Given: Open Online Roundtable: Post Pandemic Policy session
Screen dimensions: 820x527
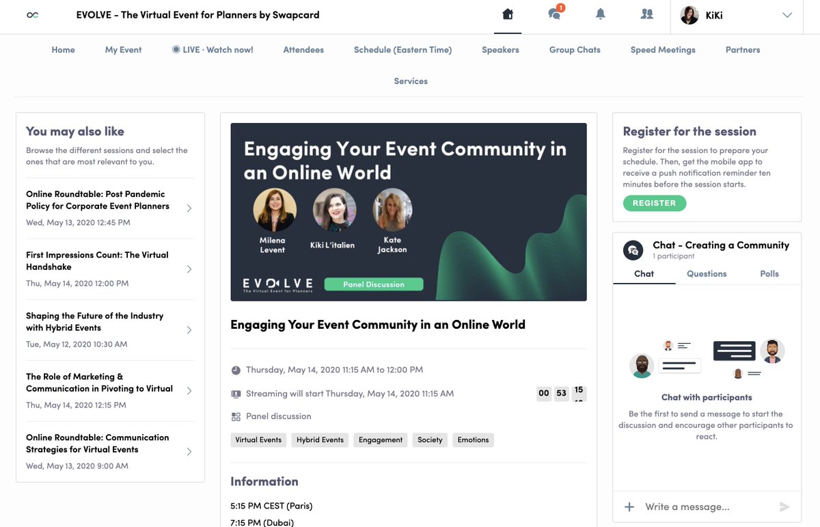Looking at the screenshot, I should coord(98,200).
